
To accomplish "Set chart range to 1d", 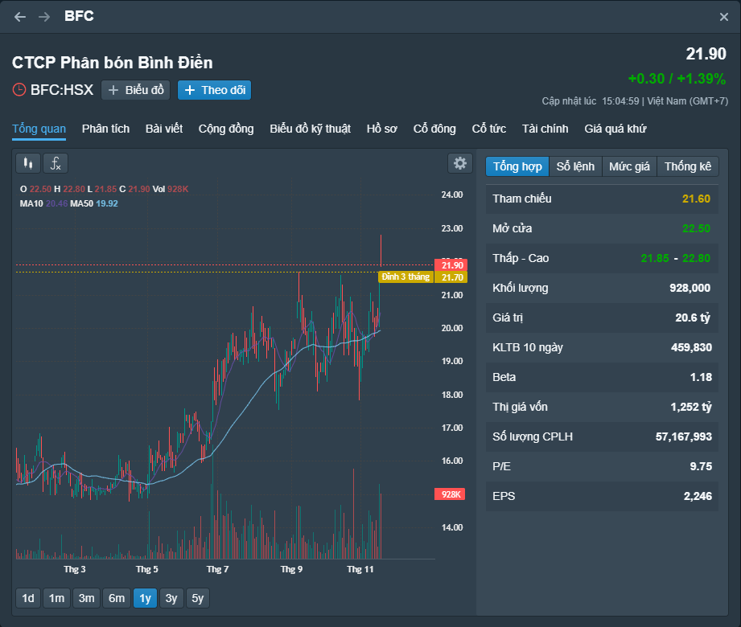I will coord(28,598).
